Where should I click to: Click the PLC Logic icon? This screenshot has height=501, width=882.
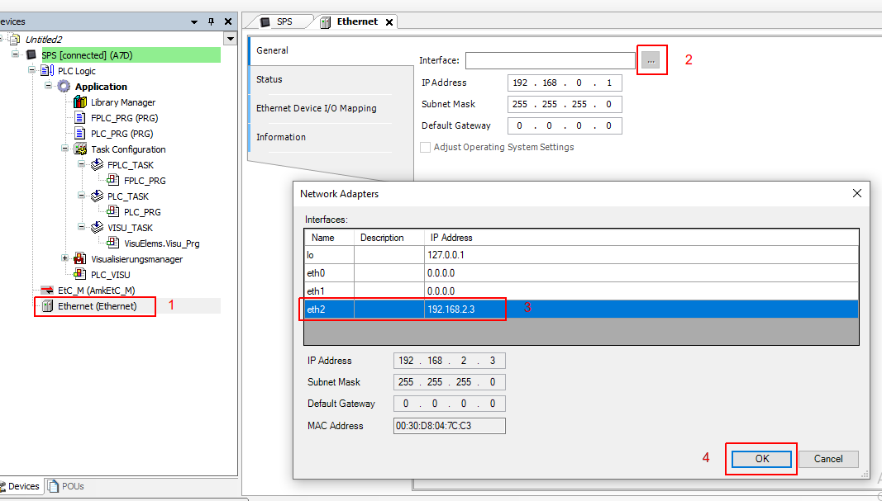48,71
